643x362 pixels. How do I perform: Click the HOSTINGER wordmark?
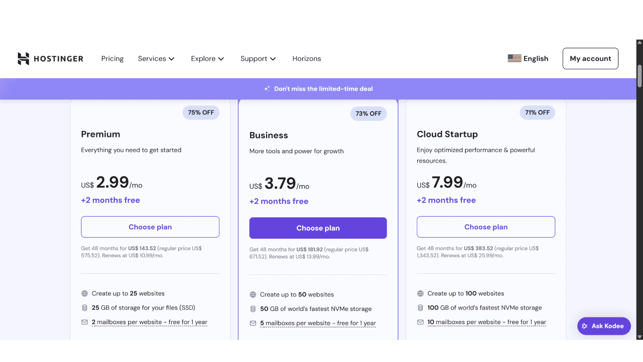pos(59,59)
